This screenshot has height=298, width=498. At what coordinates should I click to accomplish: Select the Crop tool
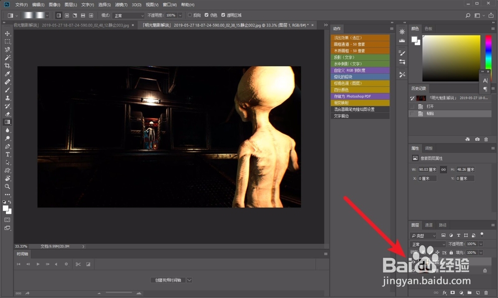7,66
